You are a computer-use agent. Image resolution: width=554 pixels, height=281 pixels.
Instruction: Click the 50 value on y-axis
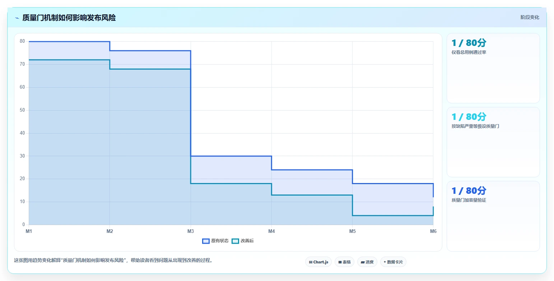click(22, 110)
